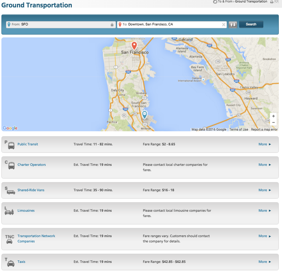Click the Shared-Ride Vans icon
The height and width of the screenshot is (271, 282).
(x=11, y=192)
